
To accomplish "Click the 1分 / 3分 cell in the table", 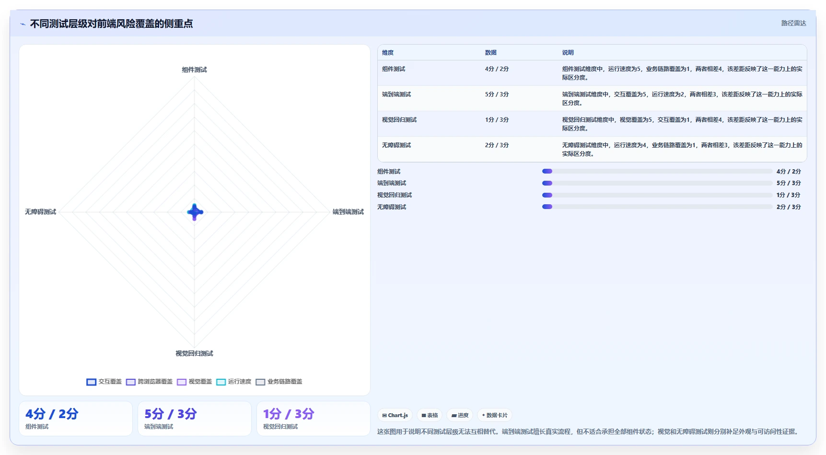I will [x=497, y=120].
